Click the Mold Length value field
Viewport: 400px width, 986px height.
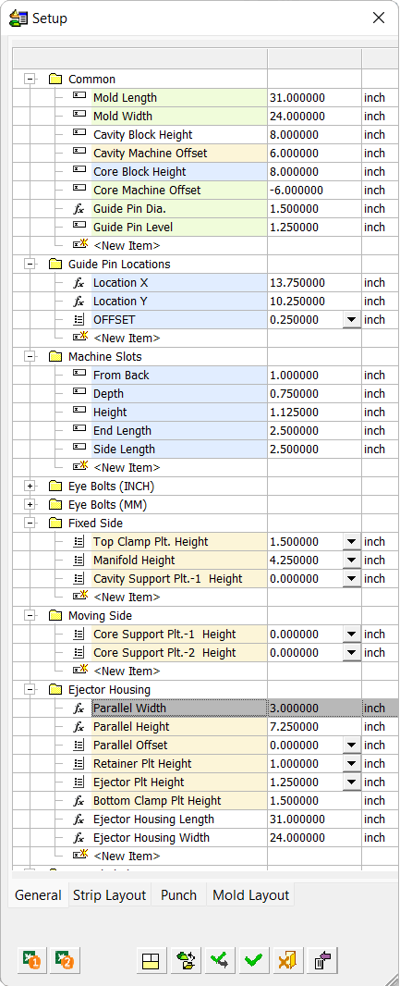point(314,98)
